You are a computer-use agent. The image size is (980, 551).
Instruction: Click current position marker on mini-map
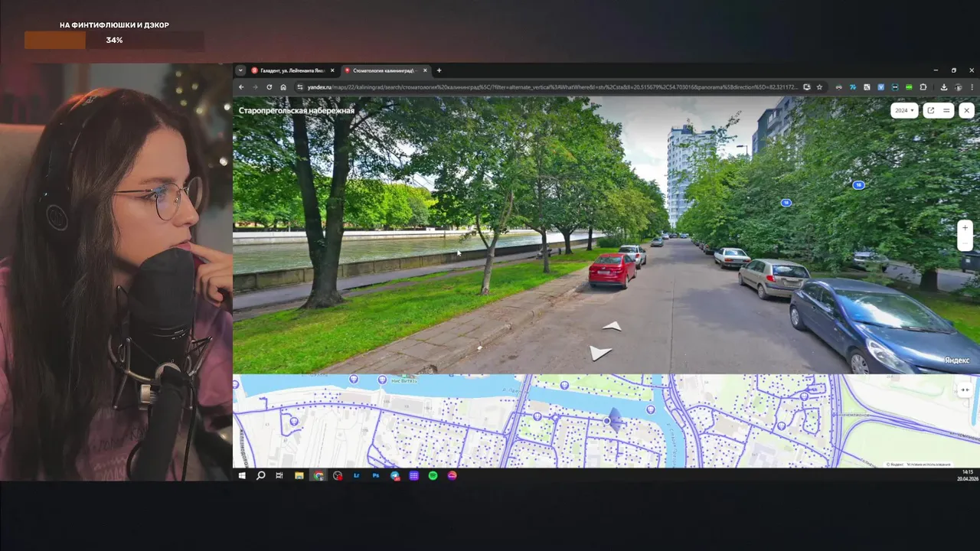point(607,421)
